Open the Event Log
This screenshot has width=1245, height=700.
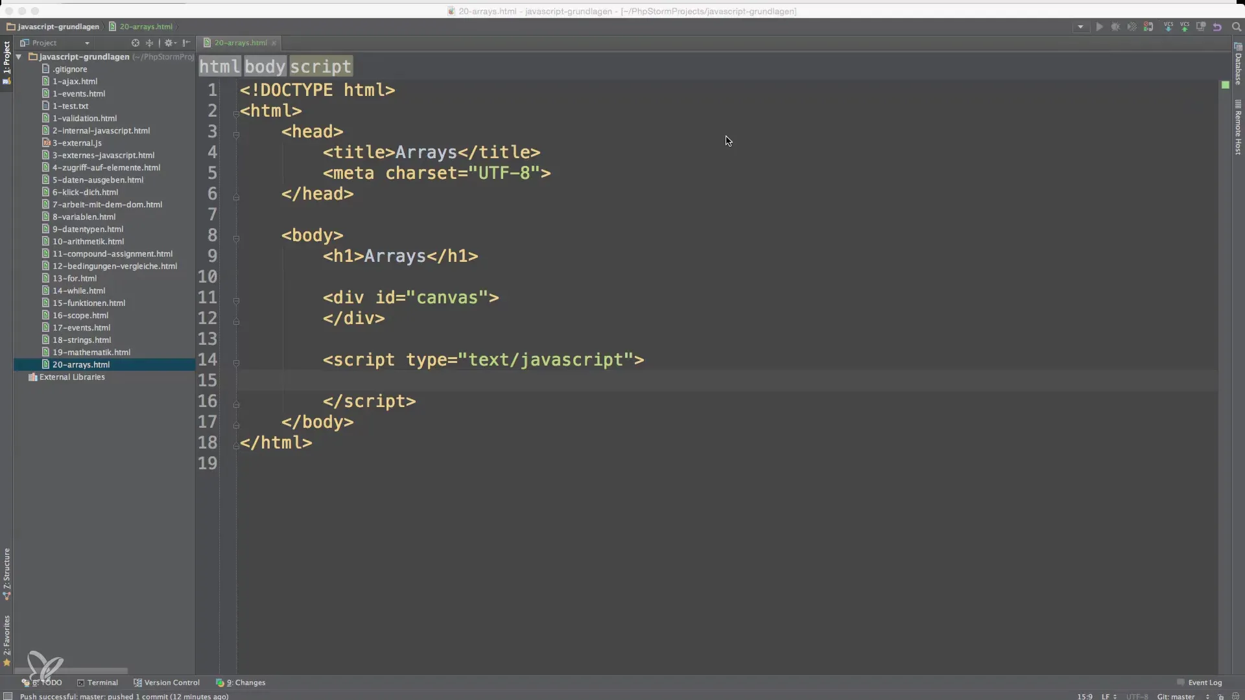[1200, 682]
